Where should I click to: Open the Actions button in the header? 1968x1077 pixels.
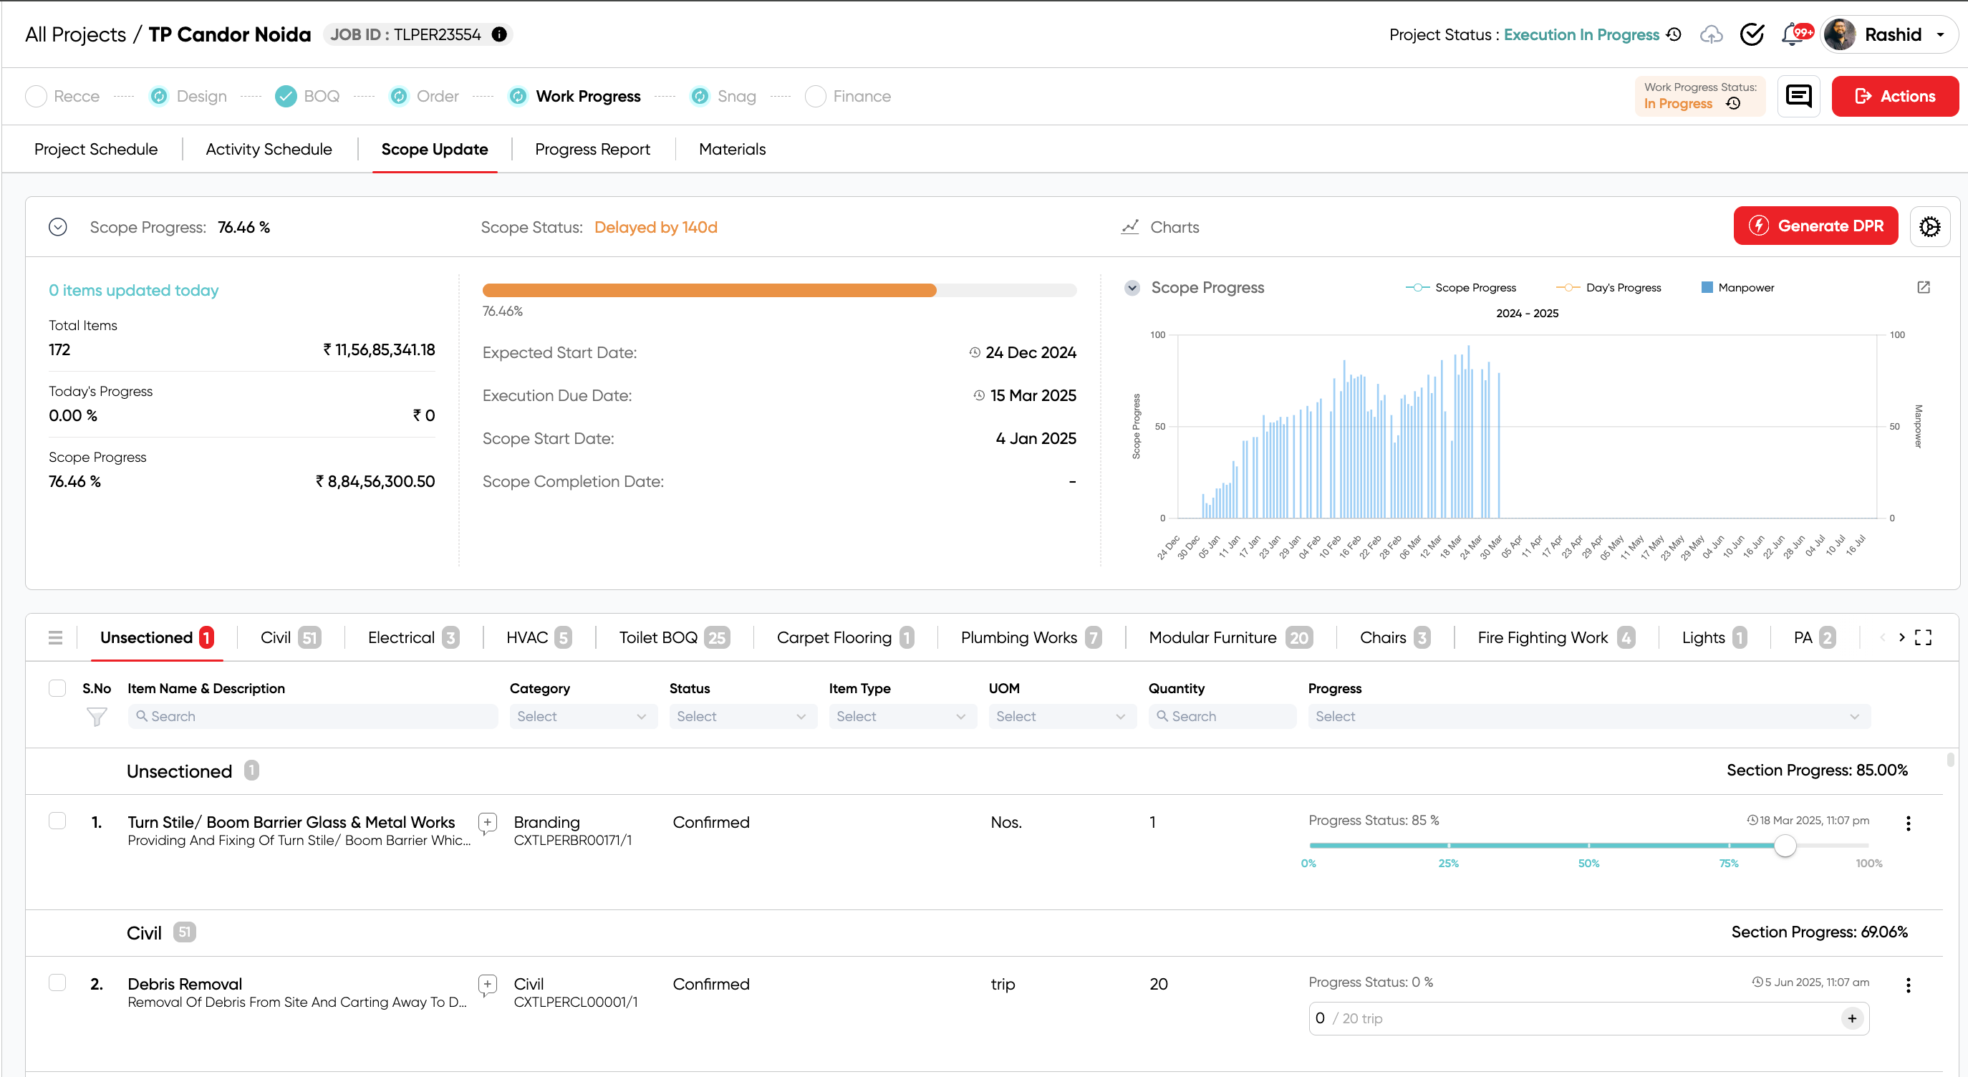click(1895, 96)
